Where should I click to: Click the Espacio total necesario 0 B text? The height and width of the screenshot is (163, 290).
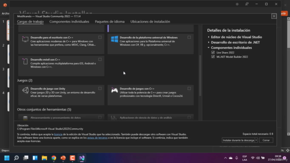pos(258,134)
